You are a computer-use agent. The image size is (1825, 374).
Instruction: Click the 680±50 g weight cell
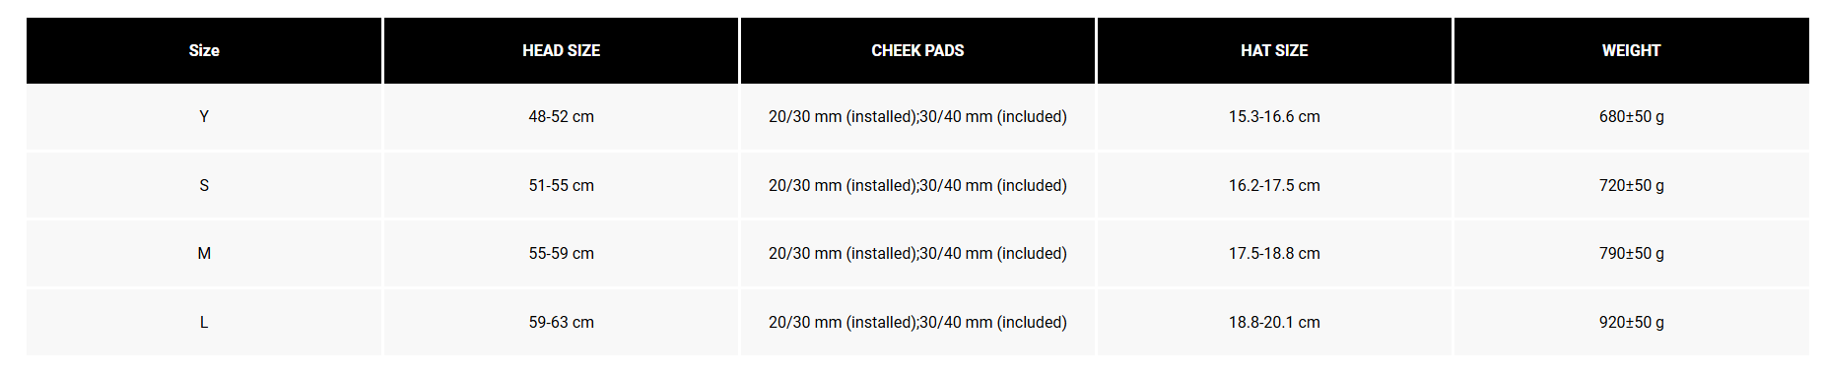[x=1631, y=116]
